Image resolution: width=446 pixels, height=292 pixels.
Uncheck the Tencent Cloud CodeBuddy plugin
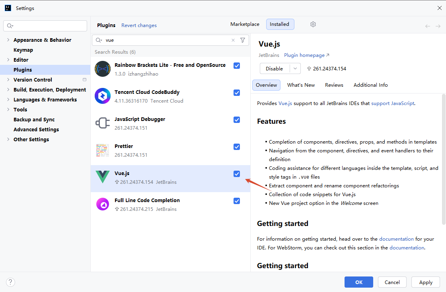point(237,93)
